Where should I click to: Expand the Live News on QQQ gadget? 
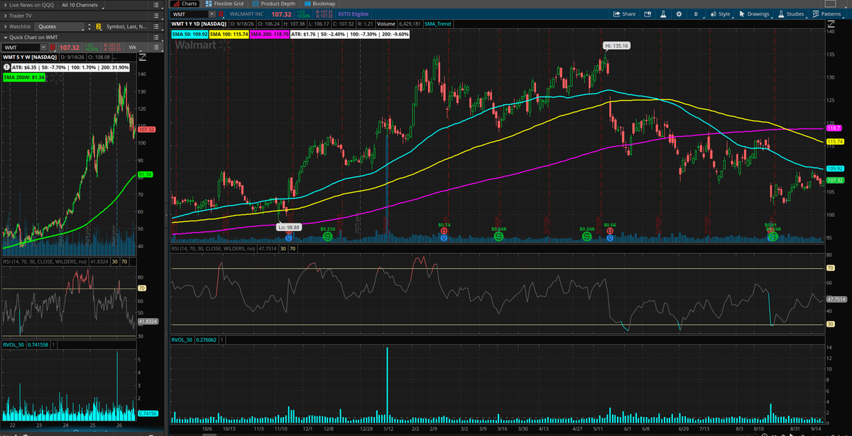5,6
